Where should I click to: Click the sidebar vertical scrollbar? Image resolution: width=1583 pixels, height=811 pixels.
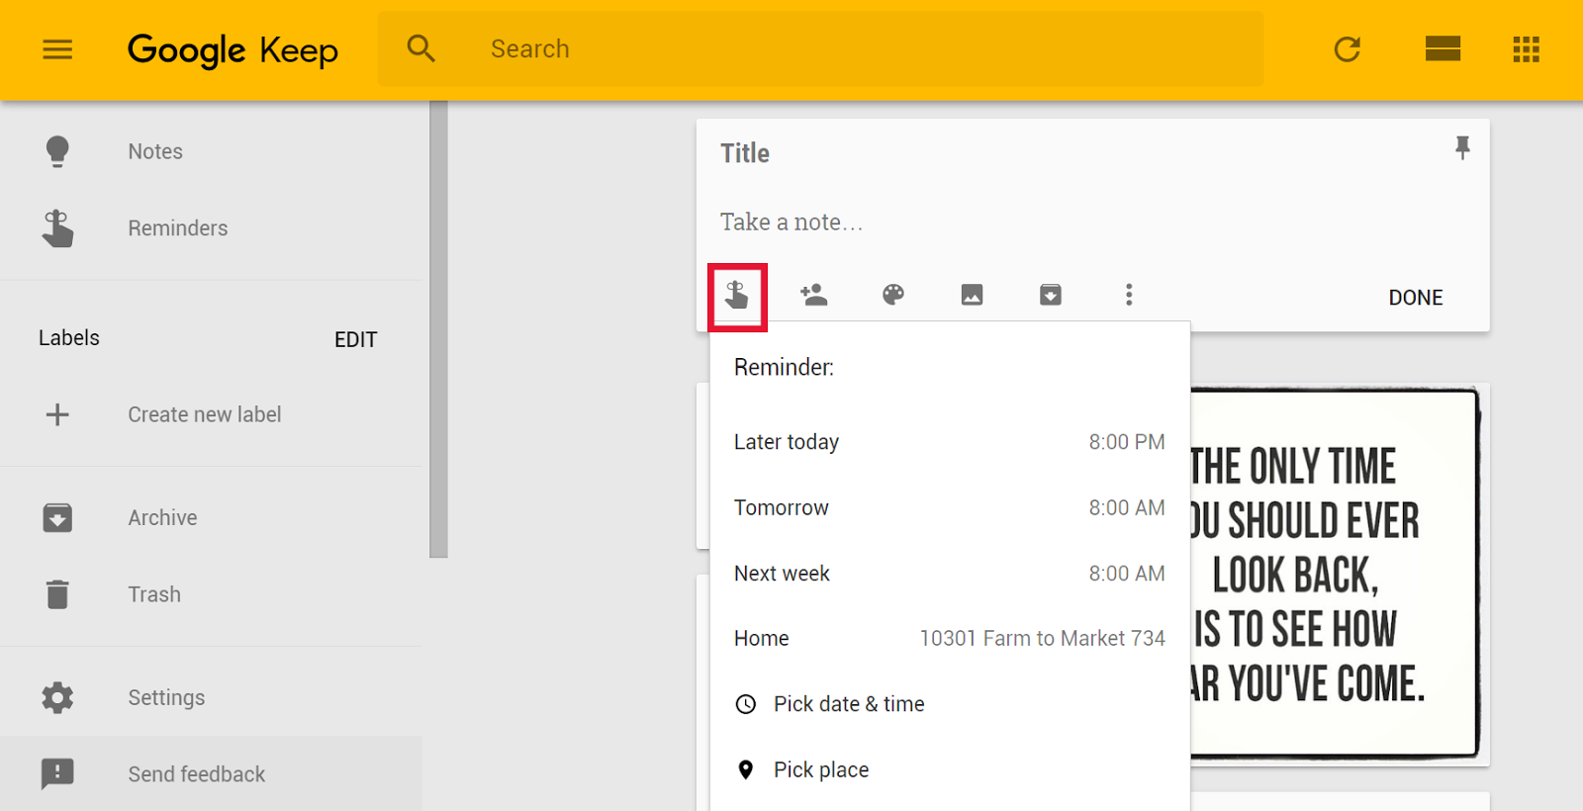point(438,328)
